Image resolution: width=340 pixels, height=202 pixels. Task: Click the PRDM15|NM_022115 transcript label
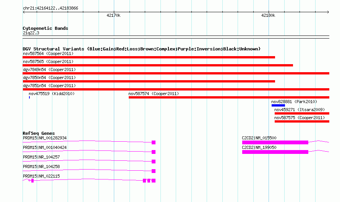[41, 176]
